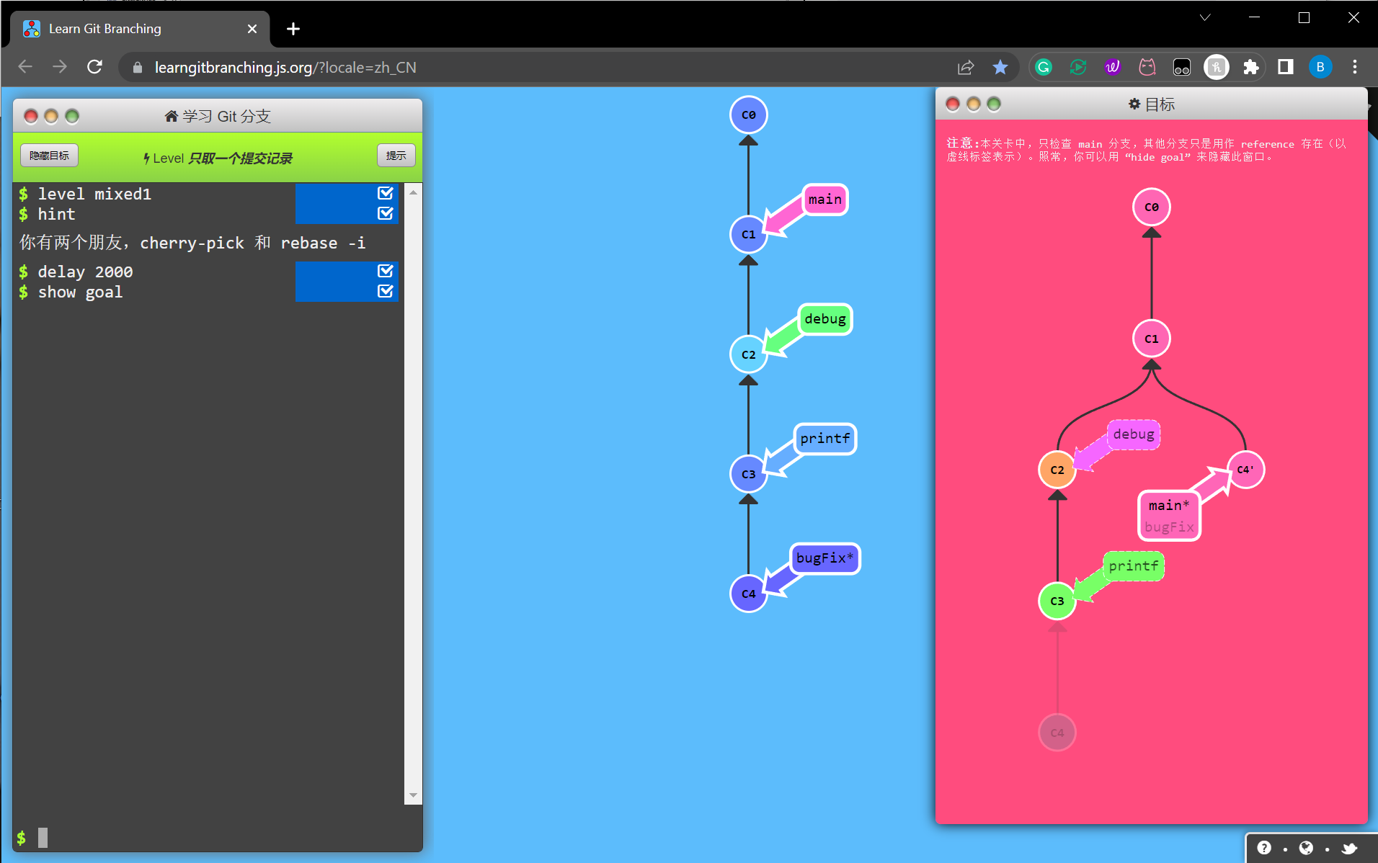1378x863 pixels.
Task: Toggle checkbox for show goal command
Action: pyautogui.click(x=386, y=291)
